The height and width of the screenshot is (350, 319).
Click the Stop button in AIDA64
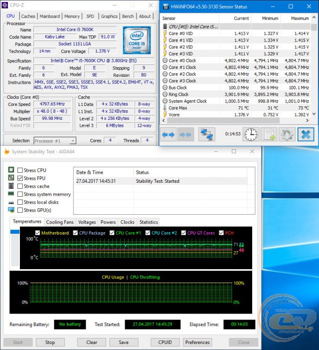50,342
